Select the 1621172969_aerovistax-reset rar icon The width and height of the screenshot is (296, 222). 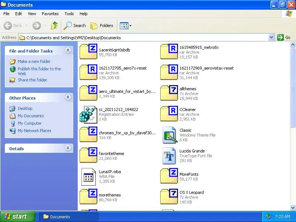point(169,72)
